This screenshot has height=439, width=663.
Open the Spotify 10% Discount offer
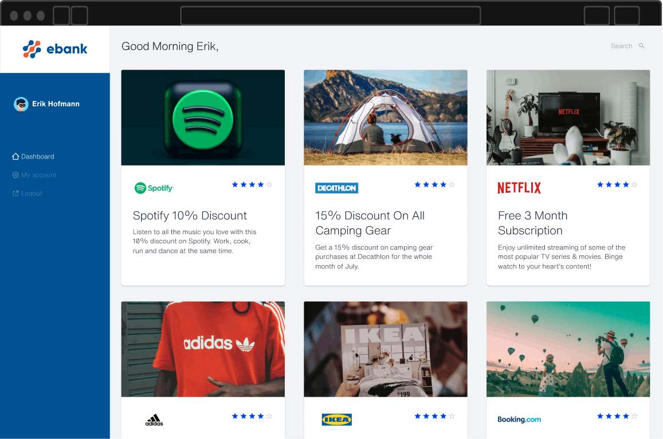190,215
